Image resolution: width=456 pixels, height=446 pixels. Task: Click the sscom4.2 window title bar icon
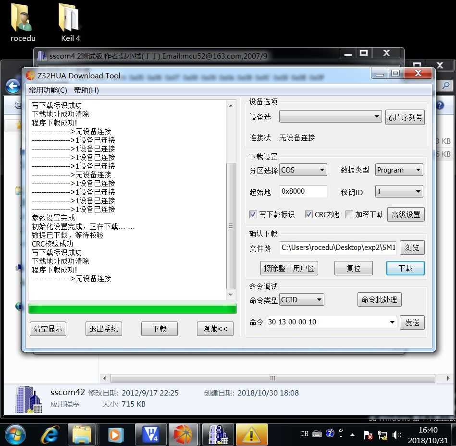click(42, 55)
